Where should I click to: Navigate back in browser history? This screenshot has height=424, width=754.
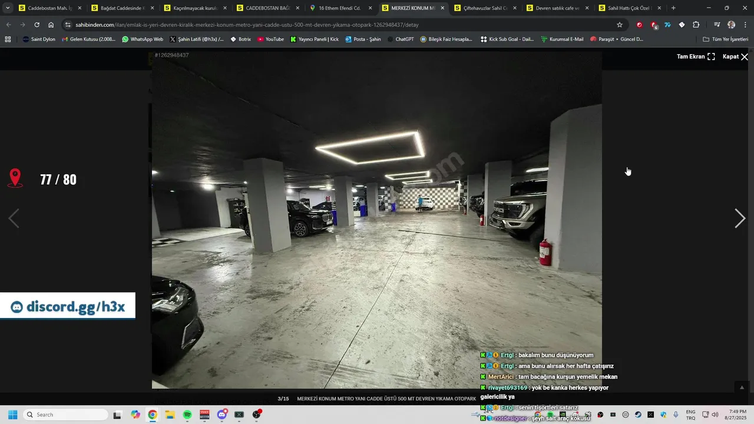(8, 25)
